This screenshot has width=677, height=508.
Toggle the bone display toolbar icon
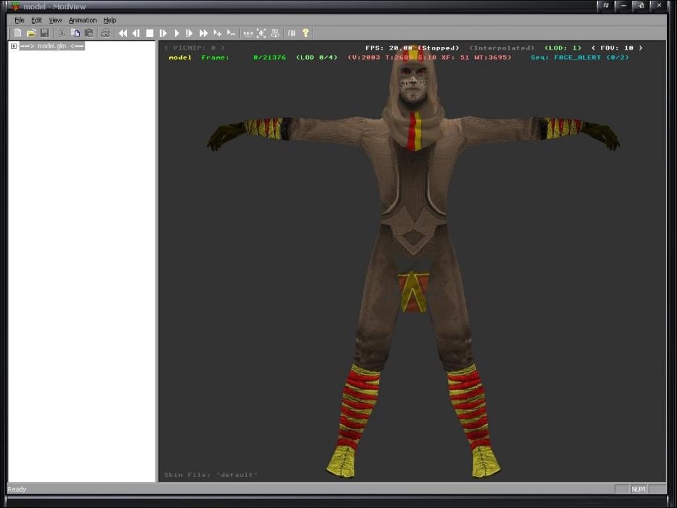point(261,33)
